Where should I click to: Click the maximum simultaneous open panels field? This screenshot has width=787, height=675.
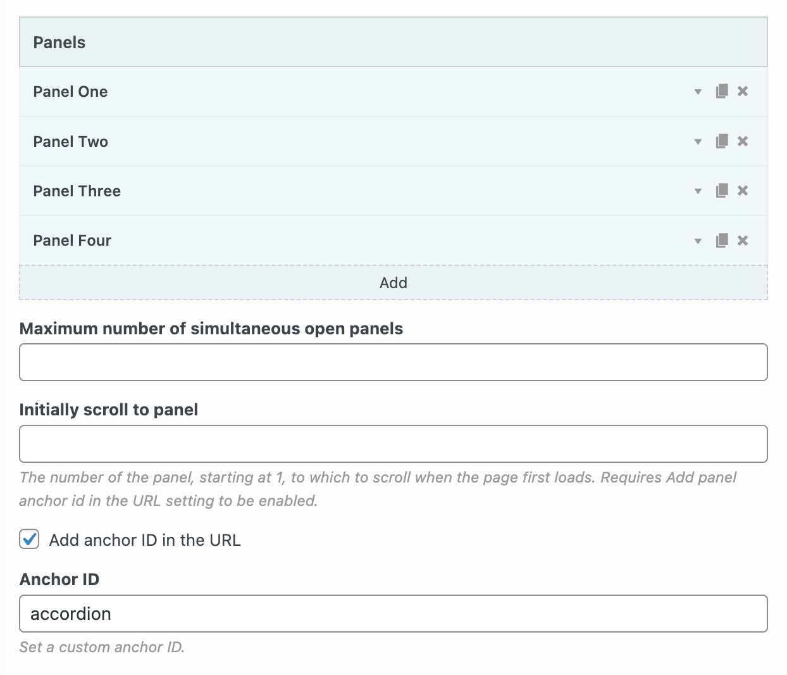[x=393, y=362]
